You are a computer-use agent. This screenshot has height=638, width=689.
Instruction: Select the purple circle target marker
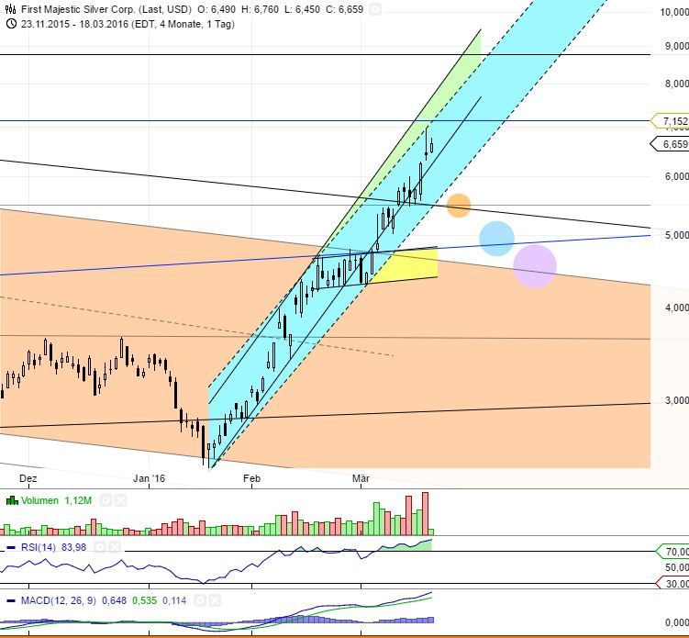pos(534,266)
